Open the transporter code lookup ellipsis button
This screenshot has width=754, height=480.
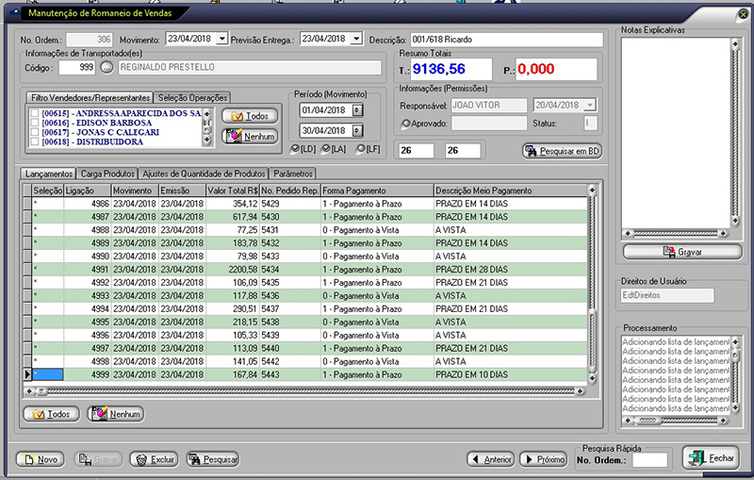pos(106,68)
